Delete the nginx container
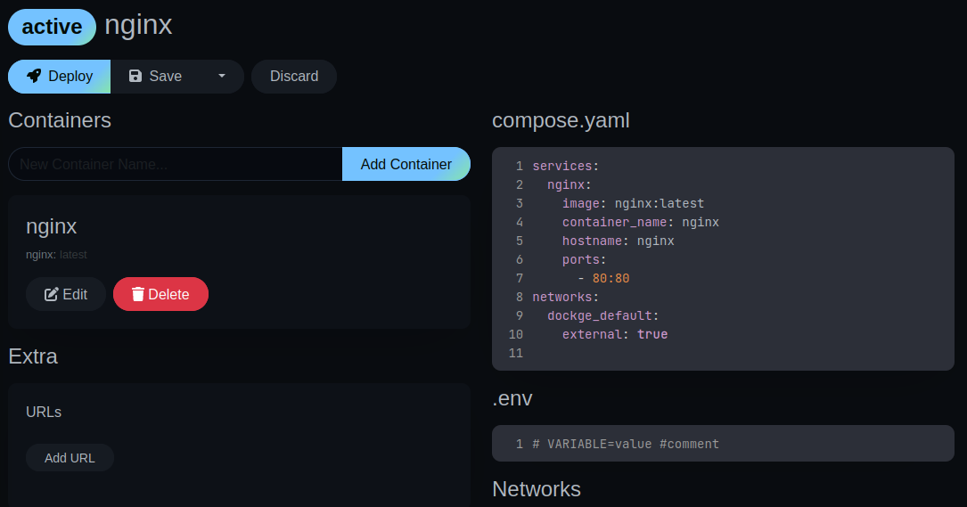Screen dimensions: 967x507 click(x=160, y=294)
